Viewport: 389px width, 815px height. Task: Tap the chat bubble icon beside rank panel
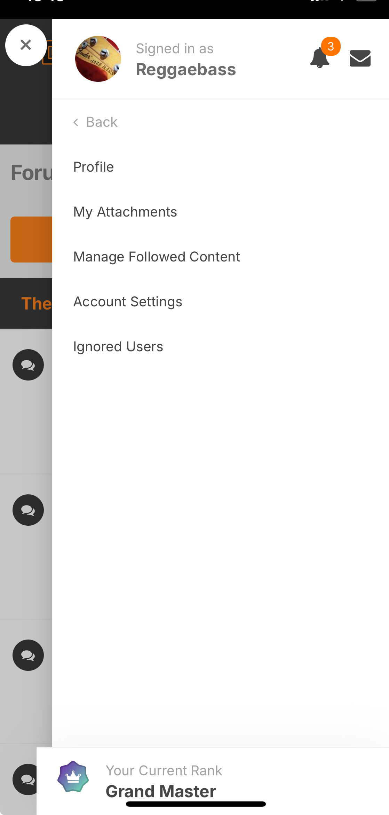(25, 779)
